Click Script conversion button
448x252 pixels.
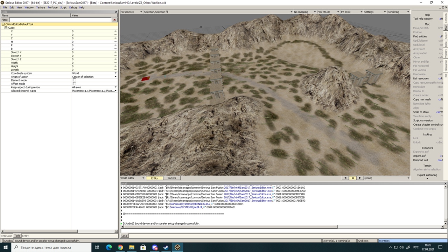click(423, 120)
